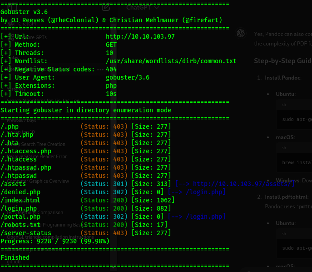The image size is (312, 272).
Task: Open the OpenGL triangle compilation instructions chat
Action: (x=50, y=237)
